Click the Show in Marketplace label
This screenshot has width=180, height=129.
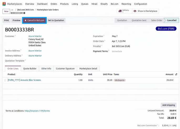click(x=147, y=11)
